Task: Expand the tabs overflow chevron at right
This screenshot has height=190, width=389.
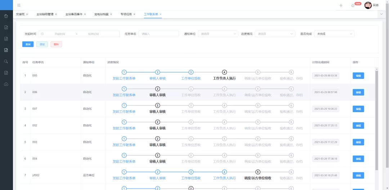Action: pos(381,14)
